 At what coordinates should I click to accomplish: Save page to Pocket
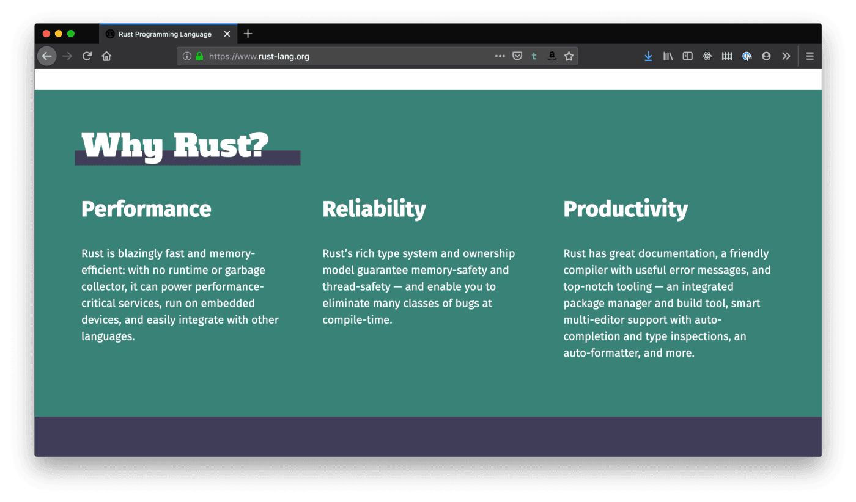[x=517, y=56]
